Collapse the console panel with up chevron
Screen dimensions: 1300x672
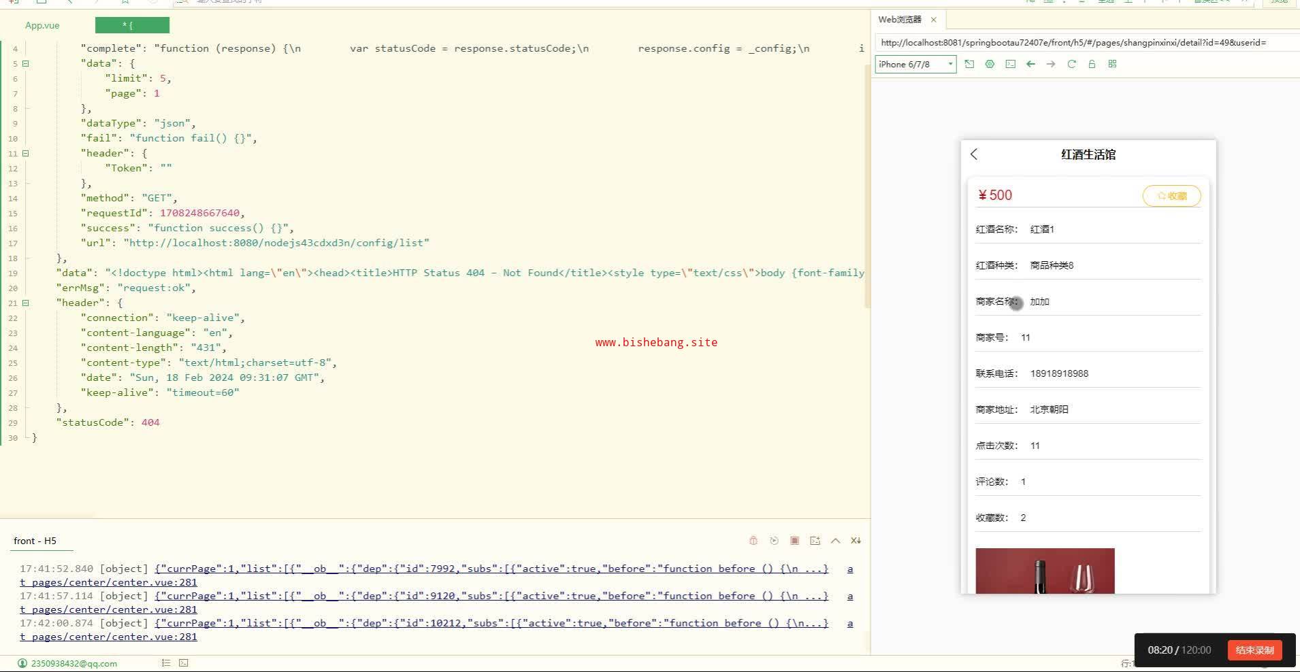click(x=835, y=541)
